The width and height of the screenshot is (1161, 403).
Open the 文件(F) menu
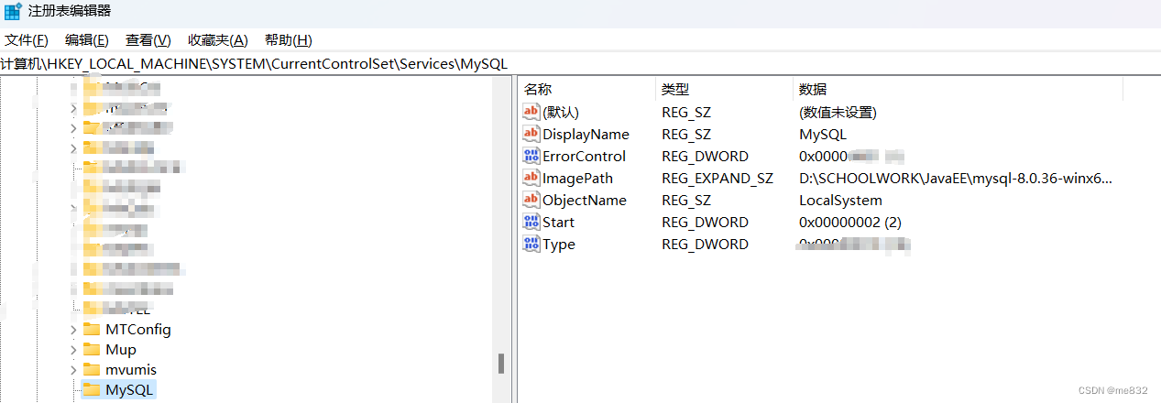pyautogui.click(x=26, y=40)
